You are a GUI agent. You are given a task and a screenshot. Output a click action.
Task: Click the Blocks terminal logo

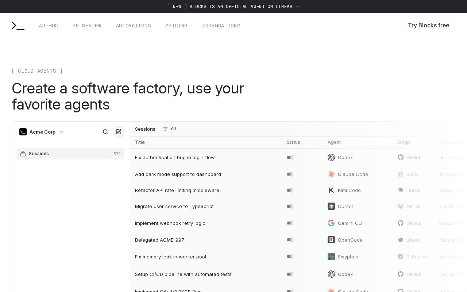point(18,26)
